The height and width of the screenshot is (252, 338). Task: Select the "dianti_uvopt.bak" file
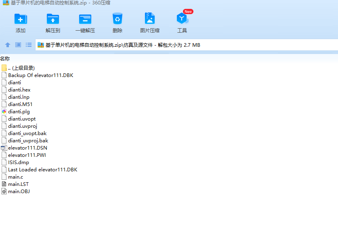[x=27, y=133]
